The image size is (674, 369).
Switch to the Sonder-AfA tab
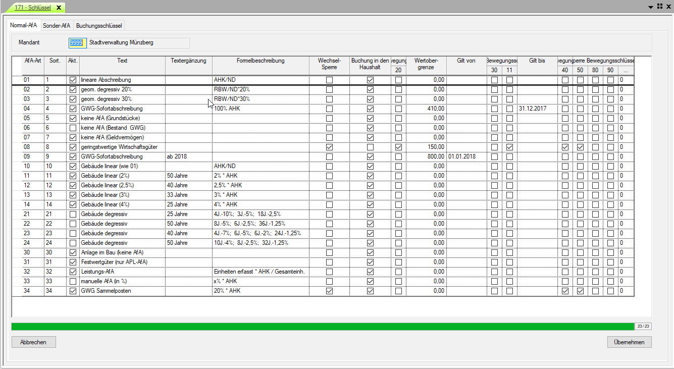57,25
